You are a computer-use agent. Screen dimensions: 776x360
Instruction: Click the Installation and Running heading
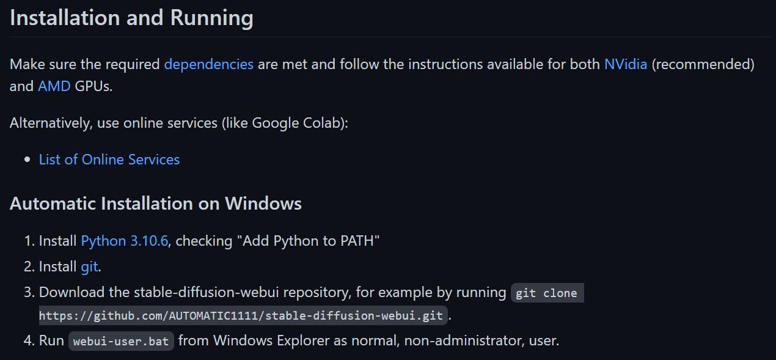click(x=131, y=18)
